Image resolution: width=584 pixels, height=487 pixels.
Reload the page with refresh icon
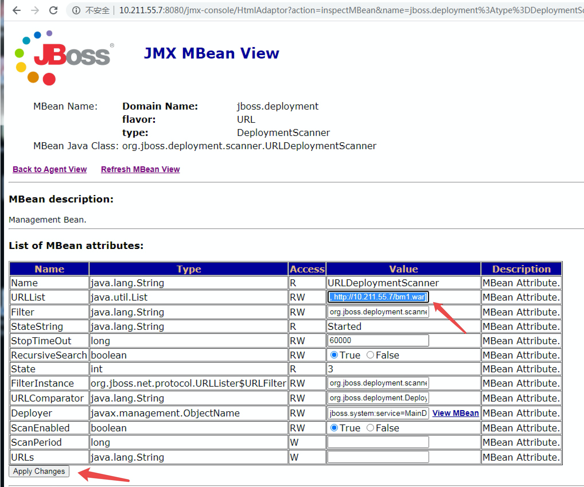(x=53, y=11)
